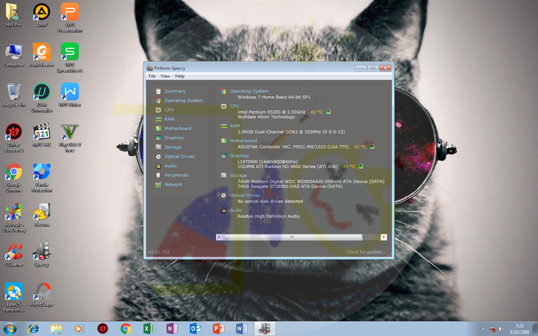Click the 42 °C CPU temperature value
Viewport: 538px width, 336px height.
tap(316, 112)
